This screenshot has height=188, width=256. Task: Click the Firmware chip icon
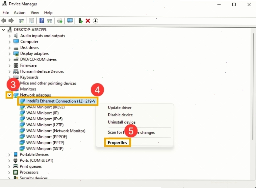click(16, 65)
